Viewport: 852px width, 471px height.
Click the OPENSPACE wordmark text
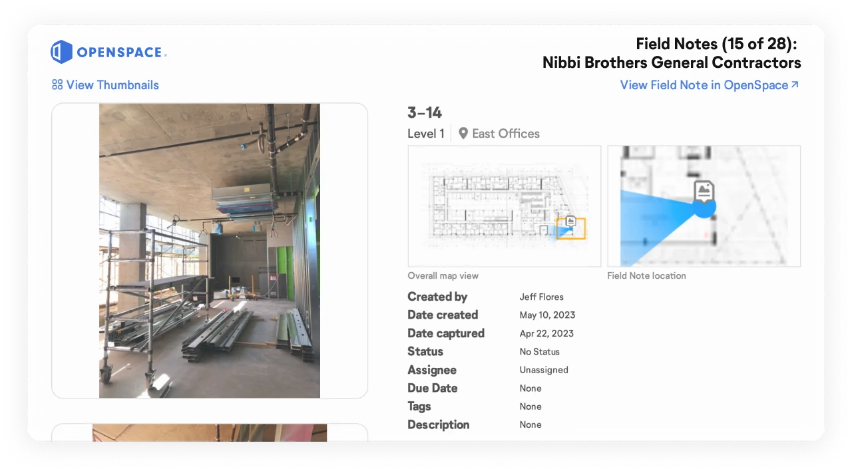point(120,53)
